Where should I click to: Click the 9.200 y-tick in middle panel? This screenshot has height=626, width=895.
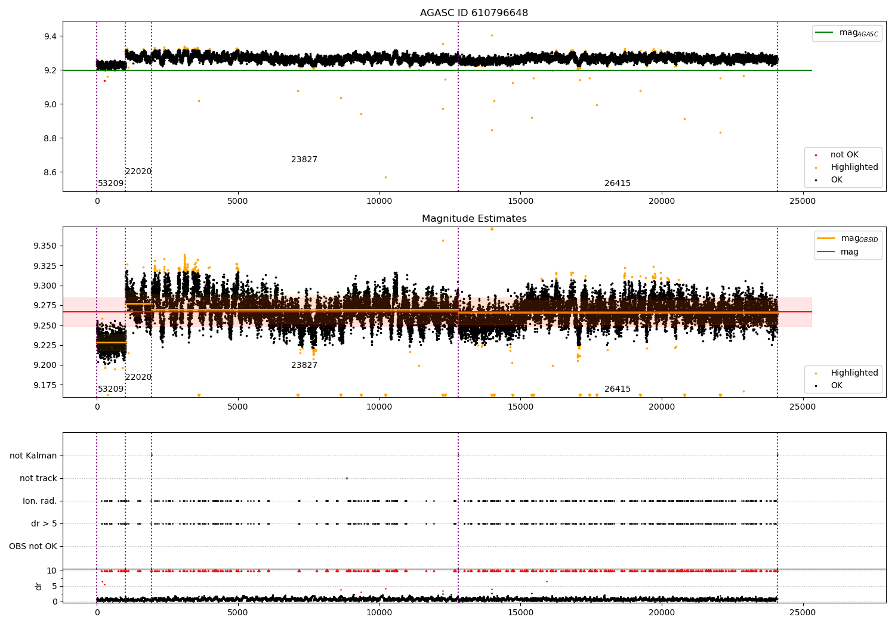coord(45,365)
